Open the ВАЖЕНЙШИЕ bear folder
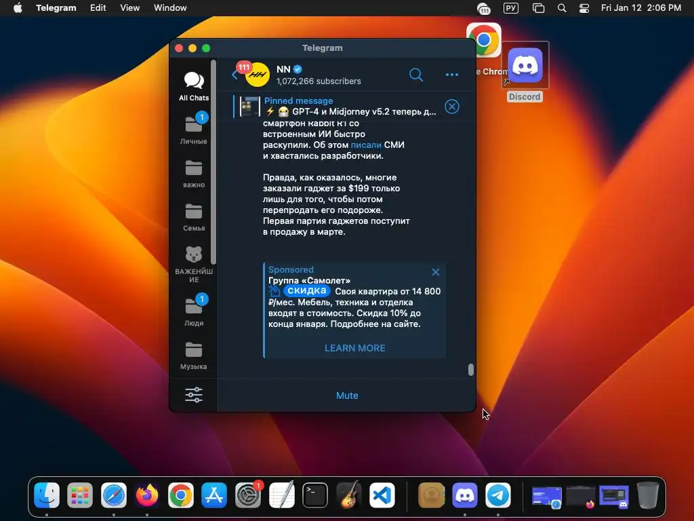Image resolution: width=694 pixels, height=521 pixels. (x=193, y=264)
